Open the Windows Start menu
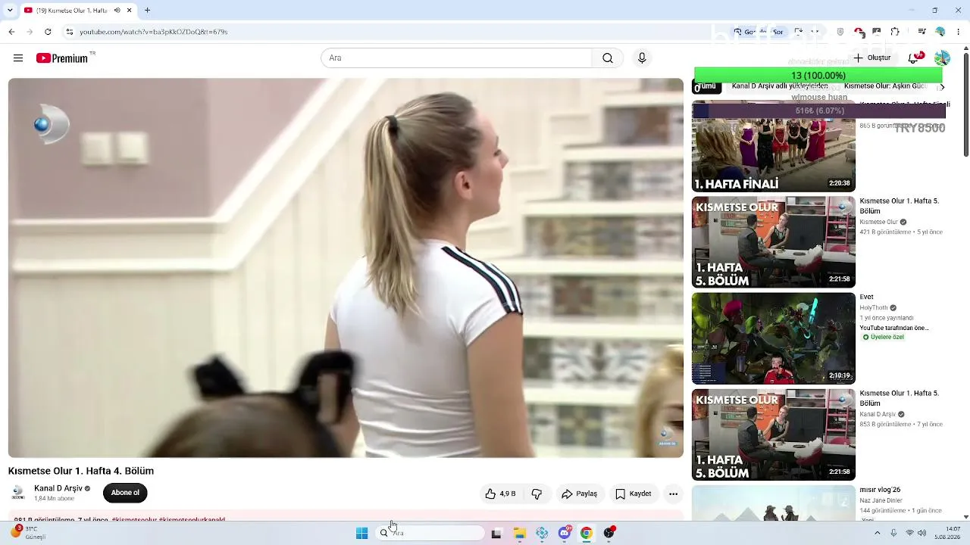This screenshot has width=970, height=545. click(x=362, y=533)
